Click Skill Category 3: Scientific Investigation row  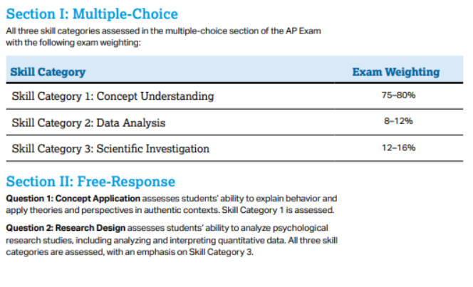tap(234, 148)
